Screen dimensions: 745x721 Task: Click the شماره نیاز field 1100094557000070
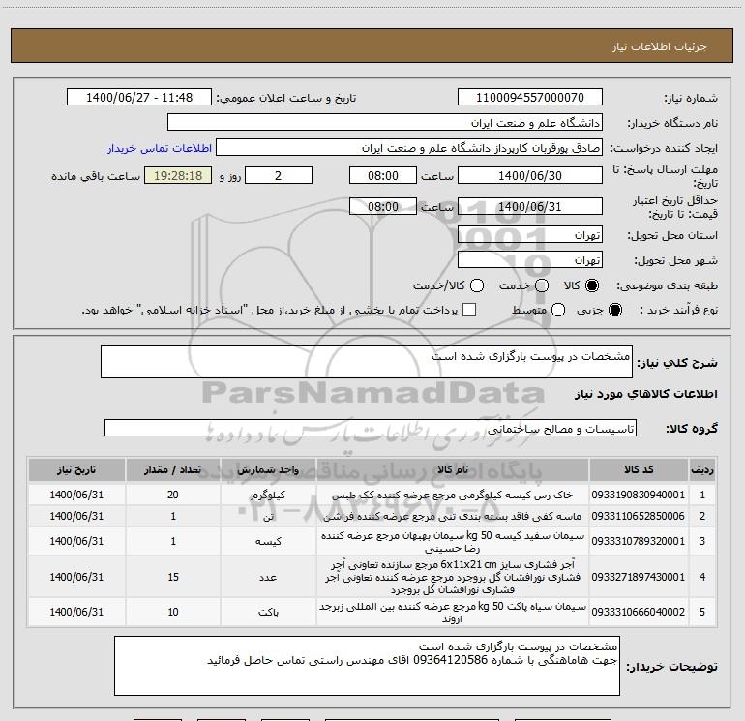click(530, 98)
